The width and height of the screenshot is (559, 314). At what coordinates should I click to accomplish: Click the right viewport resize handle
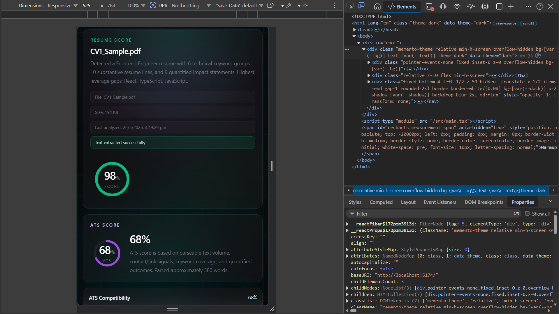pos(272,166)
